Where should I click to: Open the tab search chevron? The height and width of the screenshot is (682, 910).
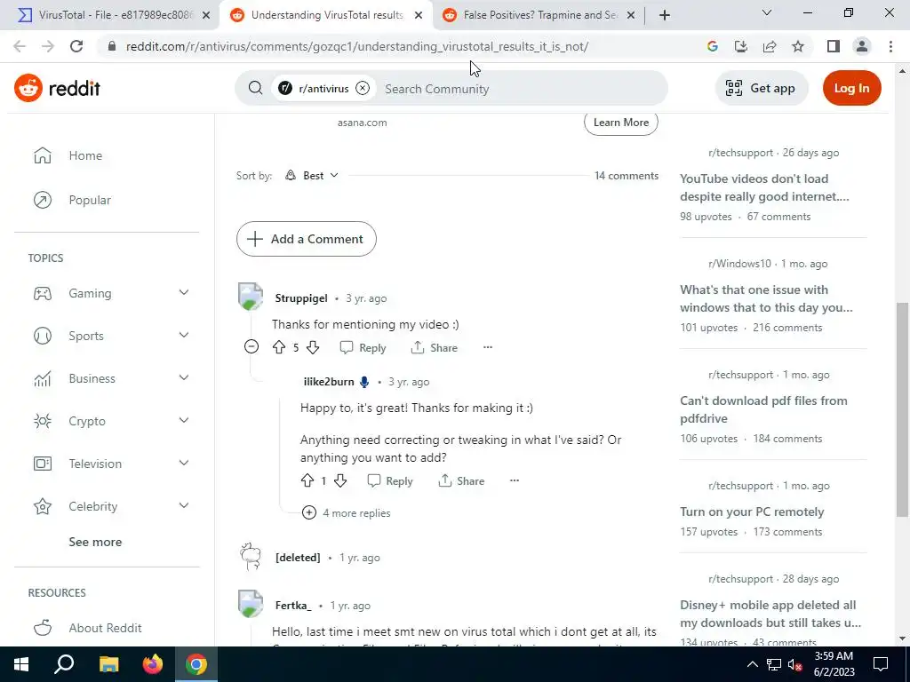coord(767,12)
